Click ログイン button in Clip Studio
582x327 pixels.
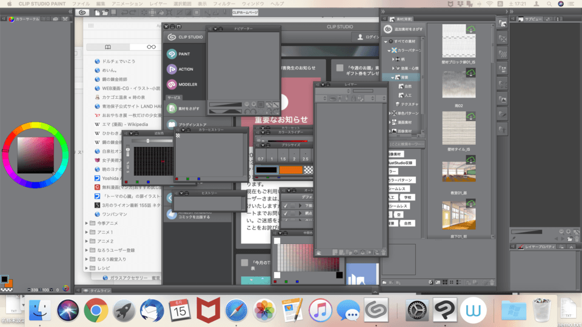pyautogui.click(x=368, y=37)
